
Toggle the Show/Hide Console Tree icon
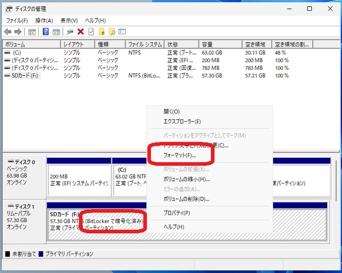(32, 32)
